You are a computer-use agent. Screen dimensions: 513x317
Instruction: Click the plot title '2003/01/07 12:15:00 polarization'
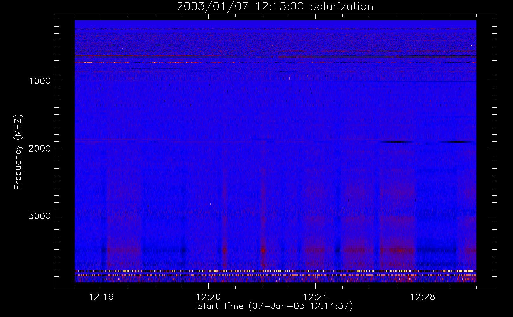point(275,6)
